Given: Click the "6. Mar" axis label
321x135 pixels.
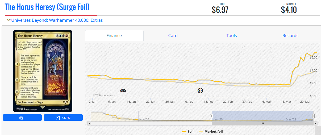Looking at the screenshot, I should point(267,102).
